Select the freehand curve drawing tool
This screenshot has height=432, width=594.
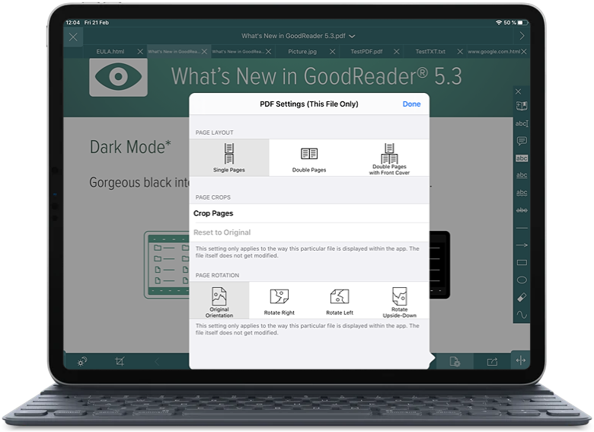pos(522,315)
